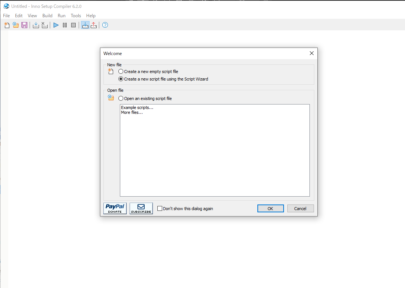405x288 pixels.
Task: Click the Subscribe mail button
Action: tap(141, 209)
